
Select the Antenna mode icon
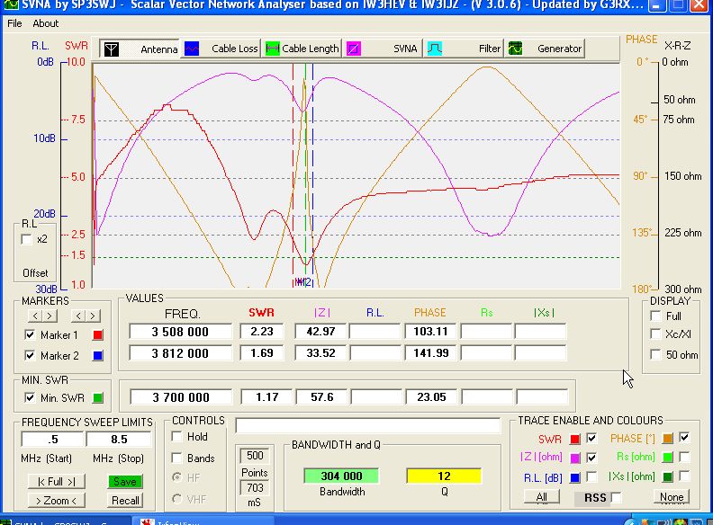111,48
